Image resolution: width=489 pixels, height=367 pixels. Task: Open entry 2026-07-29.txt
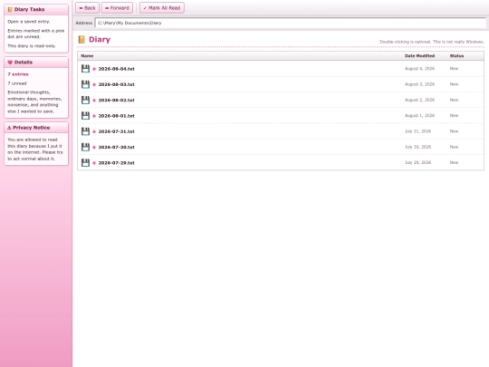click(x=281, y=162)
